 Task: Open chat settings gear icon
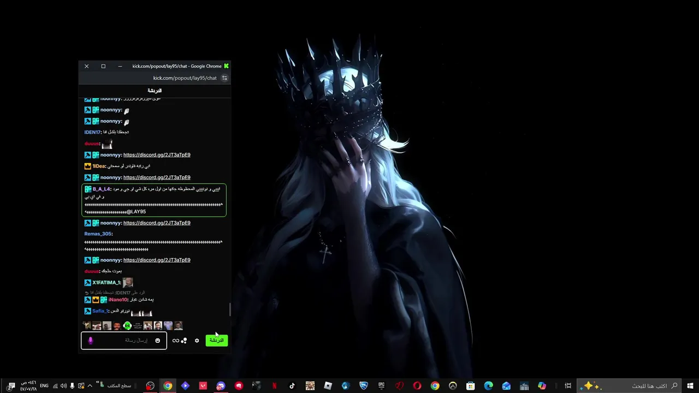coord(197,341)
